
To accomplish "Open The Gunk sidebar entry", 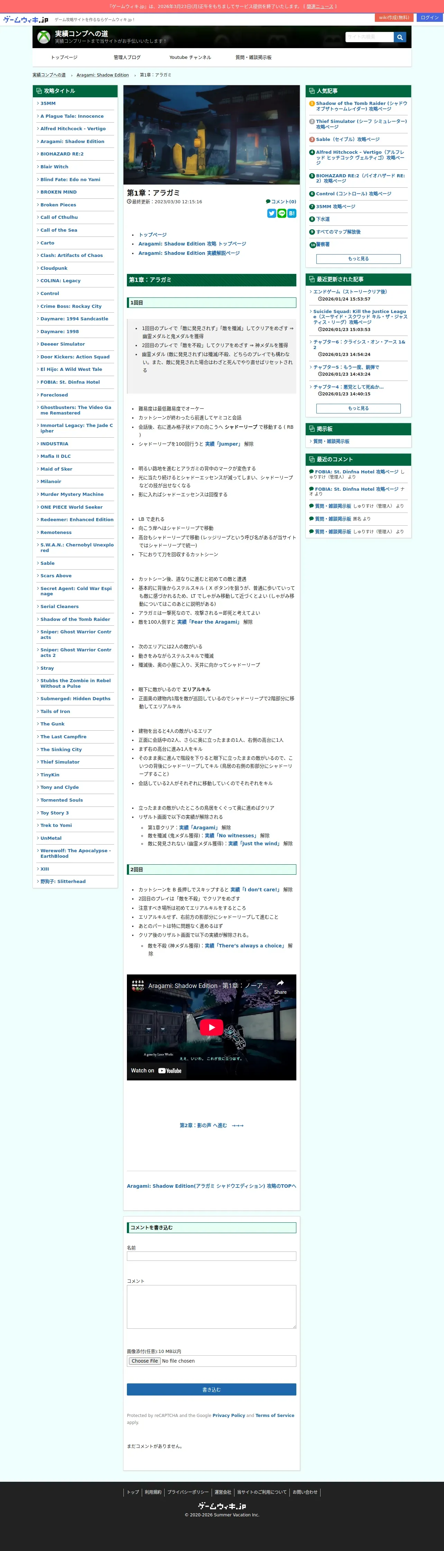I will [52, 724].
